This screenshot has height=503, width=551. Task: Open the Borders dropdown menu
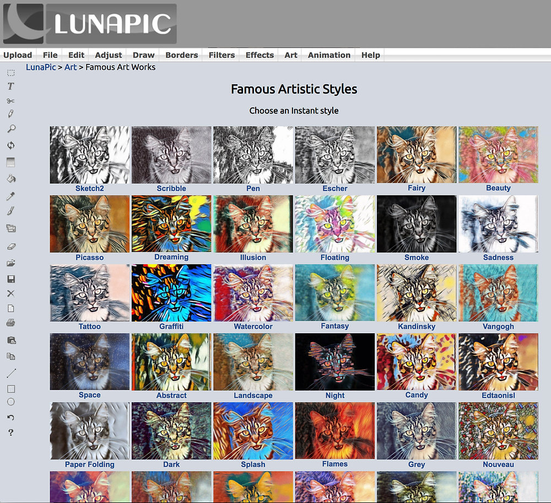pyautogui.click(x=181, y=55)
